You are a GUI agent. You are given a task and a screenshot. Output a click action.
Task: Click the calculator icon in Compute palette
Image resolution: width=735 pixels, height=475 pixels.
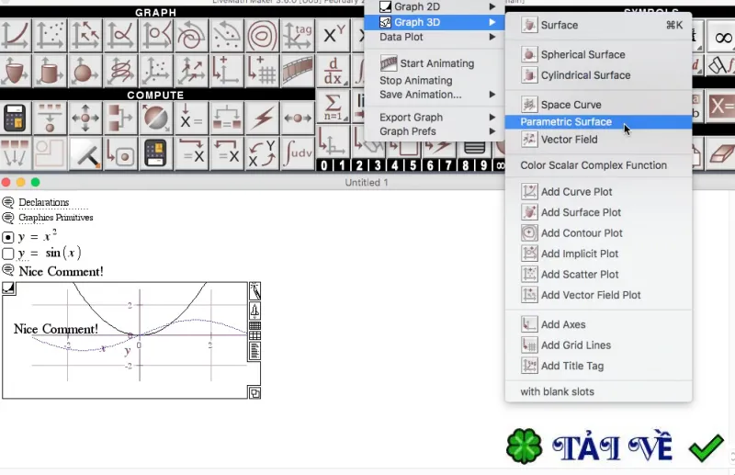click(x=16, y=118)
